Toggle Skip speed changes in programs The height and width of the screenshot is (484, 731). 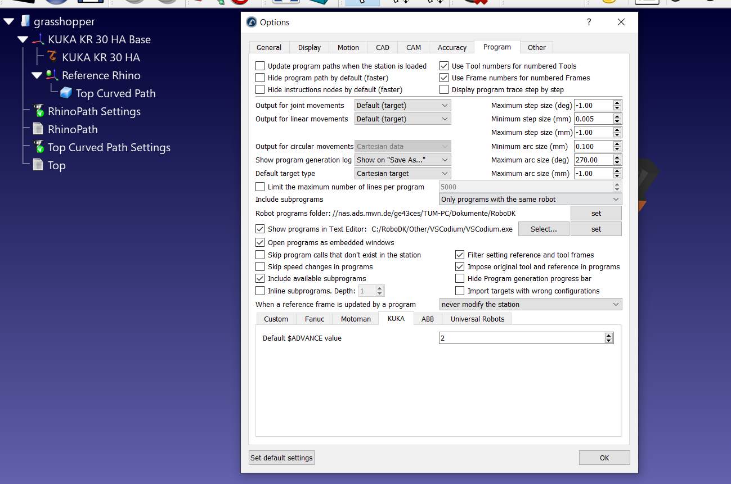click(x=260, y=267)
